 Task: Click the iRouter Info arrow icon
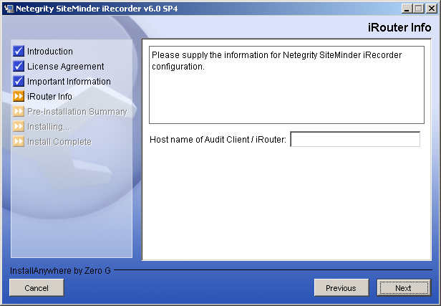coord(19,97)
